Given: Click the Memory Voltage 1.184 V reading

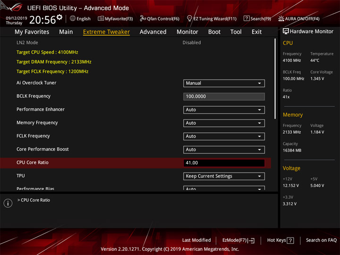Looking at the screenshot, I should click(x=317, y=132).
